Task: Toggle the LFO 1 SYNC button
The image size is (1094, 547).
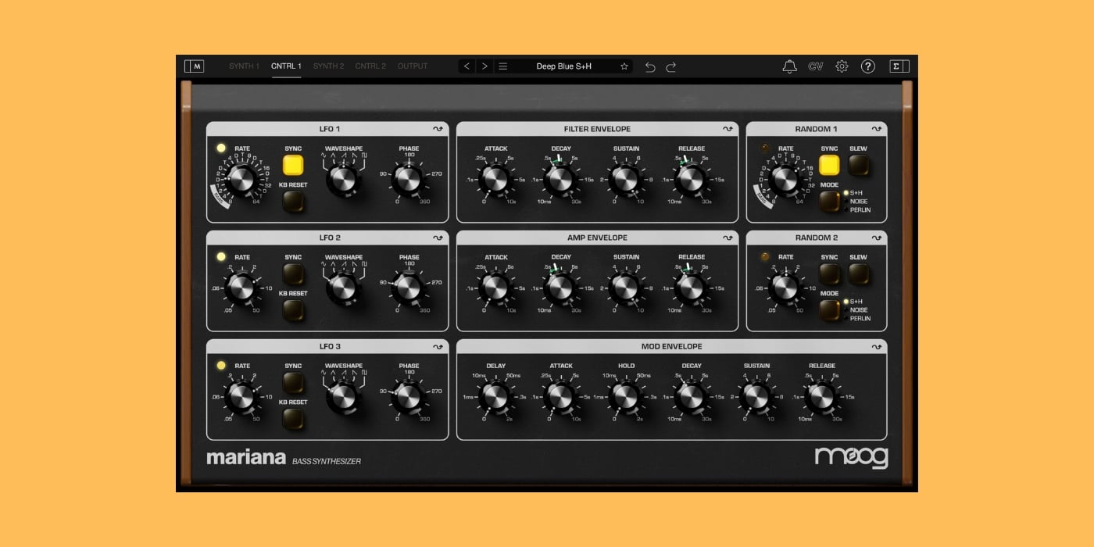Action: 293,165
